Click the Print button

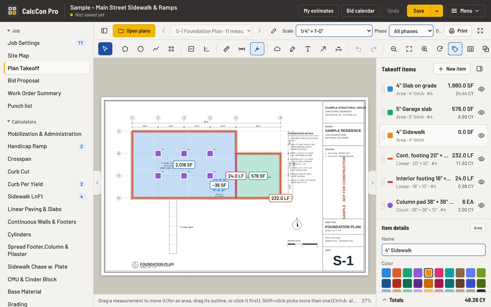click(458, 31)
